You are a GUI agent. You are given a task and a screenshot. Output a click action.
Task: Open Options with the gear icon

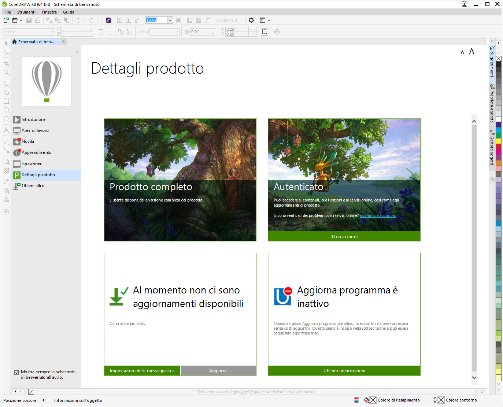coord(251,20)
